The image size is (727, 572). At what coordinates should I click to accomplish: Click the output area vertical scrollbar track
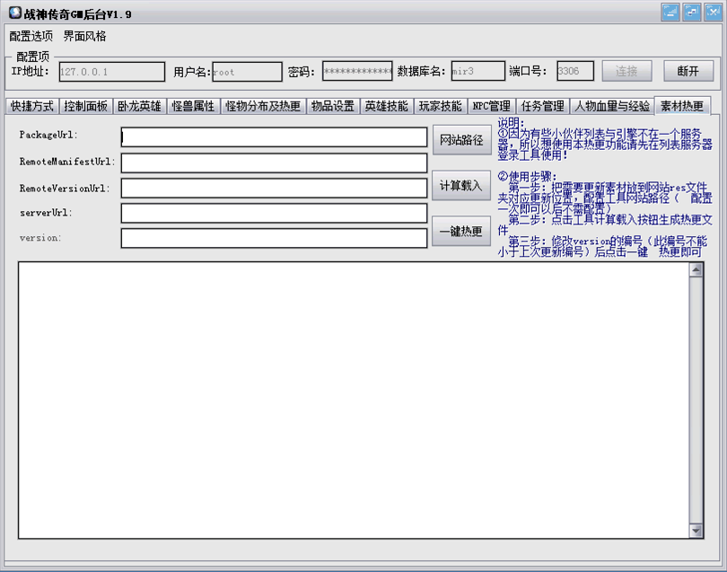point(696,400)
